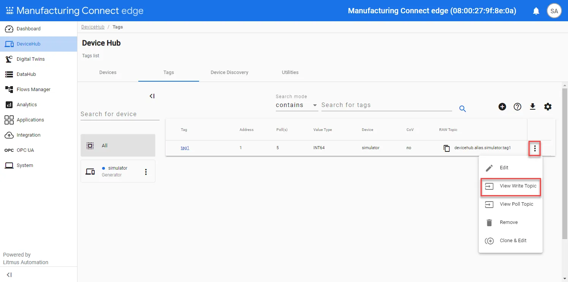
Task: Focus the Search for tags field
Action: [x=387, y=105]
